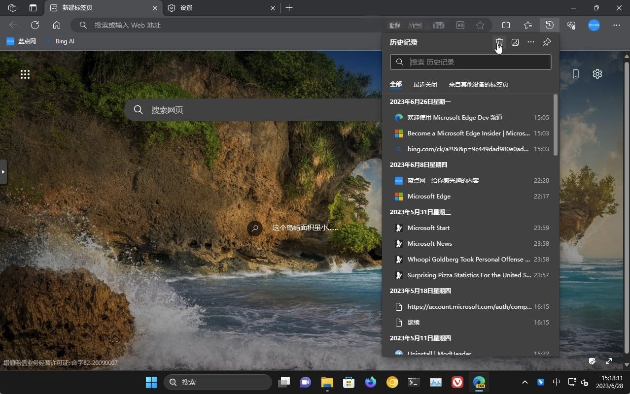
Task: Open the Microsoft Start history entry
Action: (428, 228)
